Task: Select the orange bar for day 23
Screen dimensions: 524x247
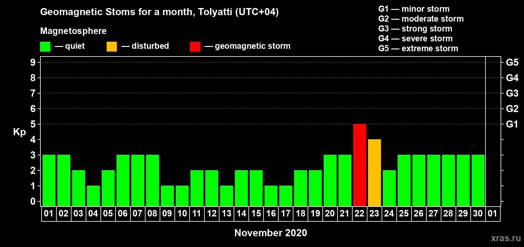Action: pos(375,173)
